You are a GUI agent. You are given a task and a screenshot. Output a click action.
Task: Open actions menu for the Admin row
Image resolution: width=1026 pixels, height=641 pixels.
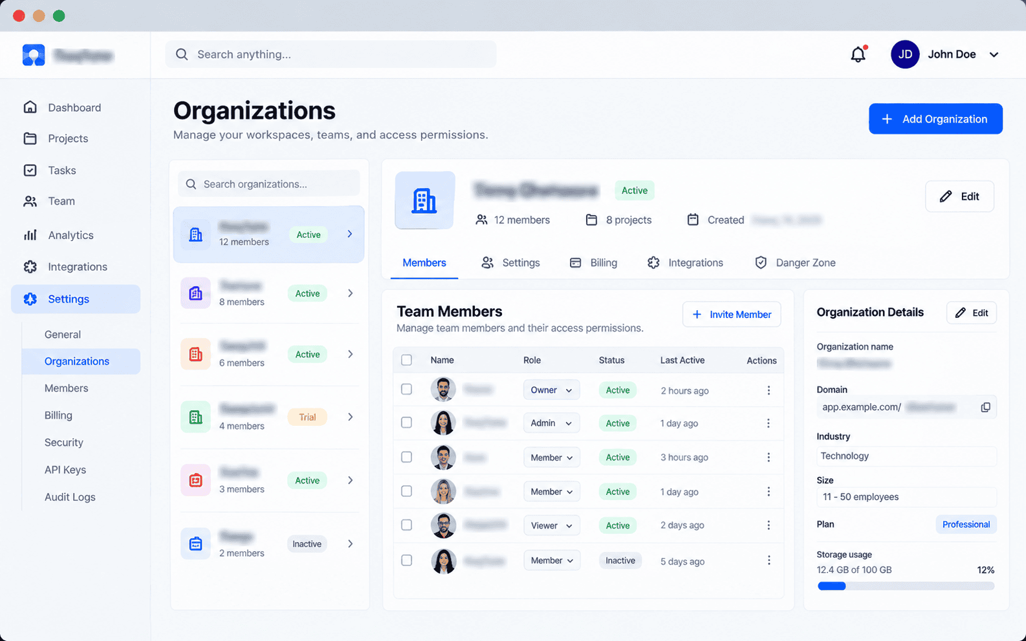pyautogui.click(x=769, y=423)
